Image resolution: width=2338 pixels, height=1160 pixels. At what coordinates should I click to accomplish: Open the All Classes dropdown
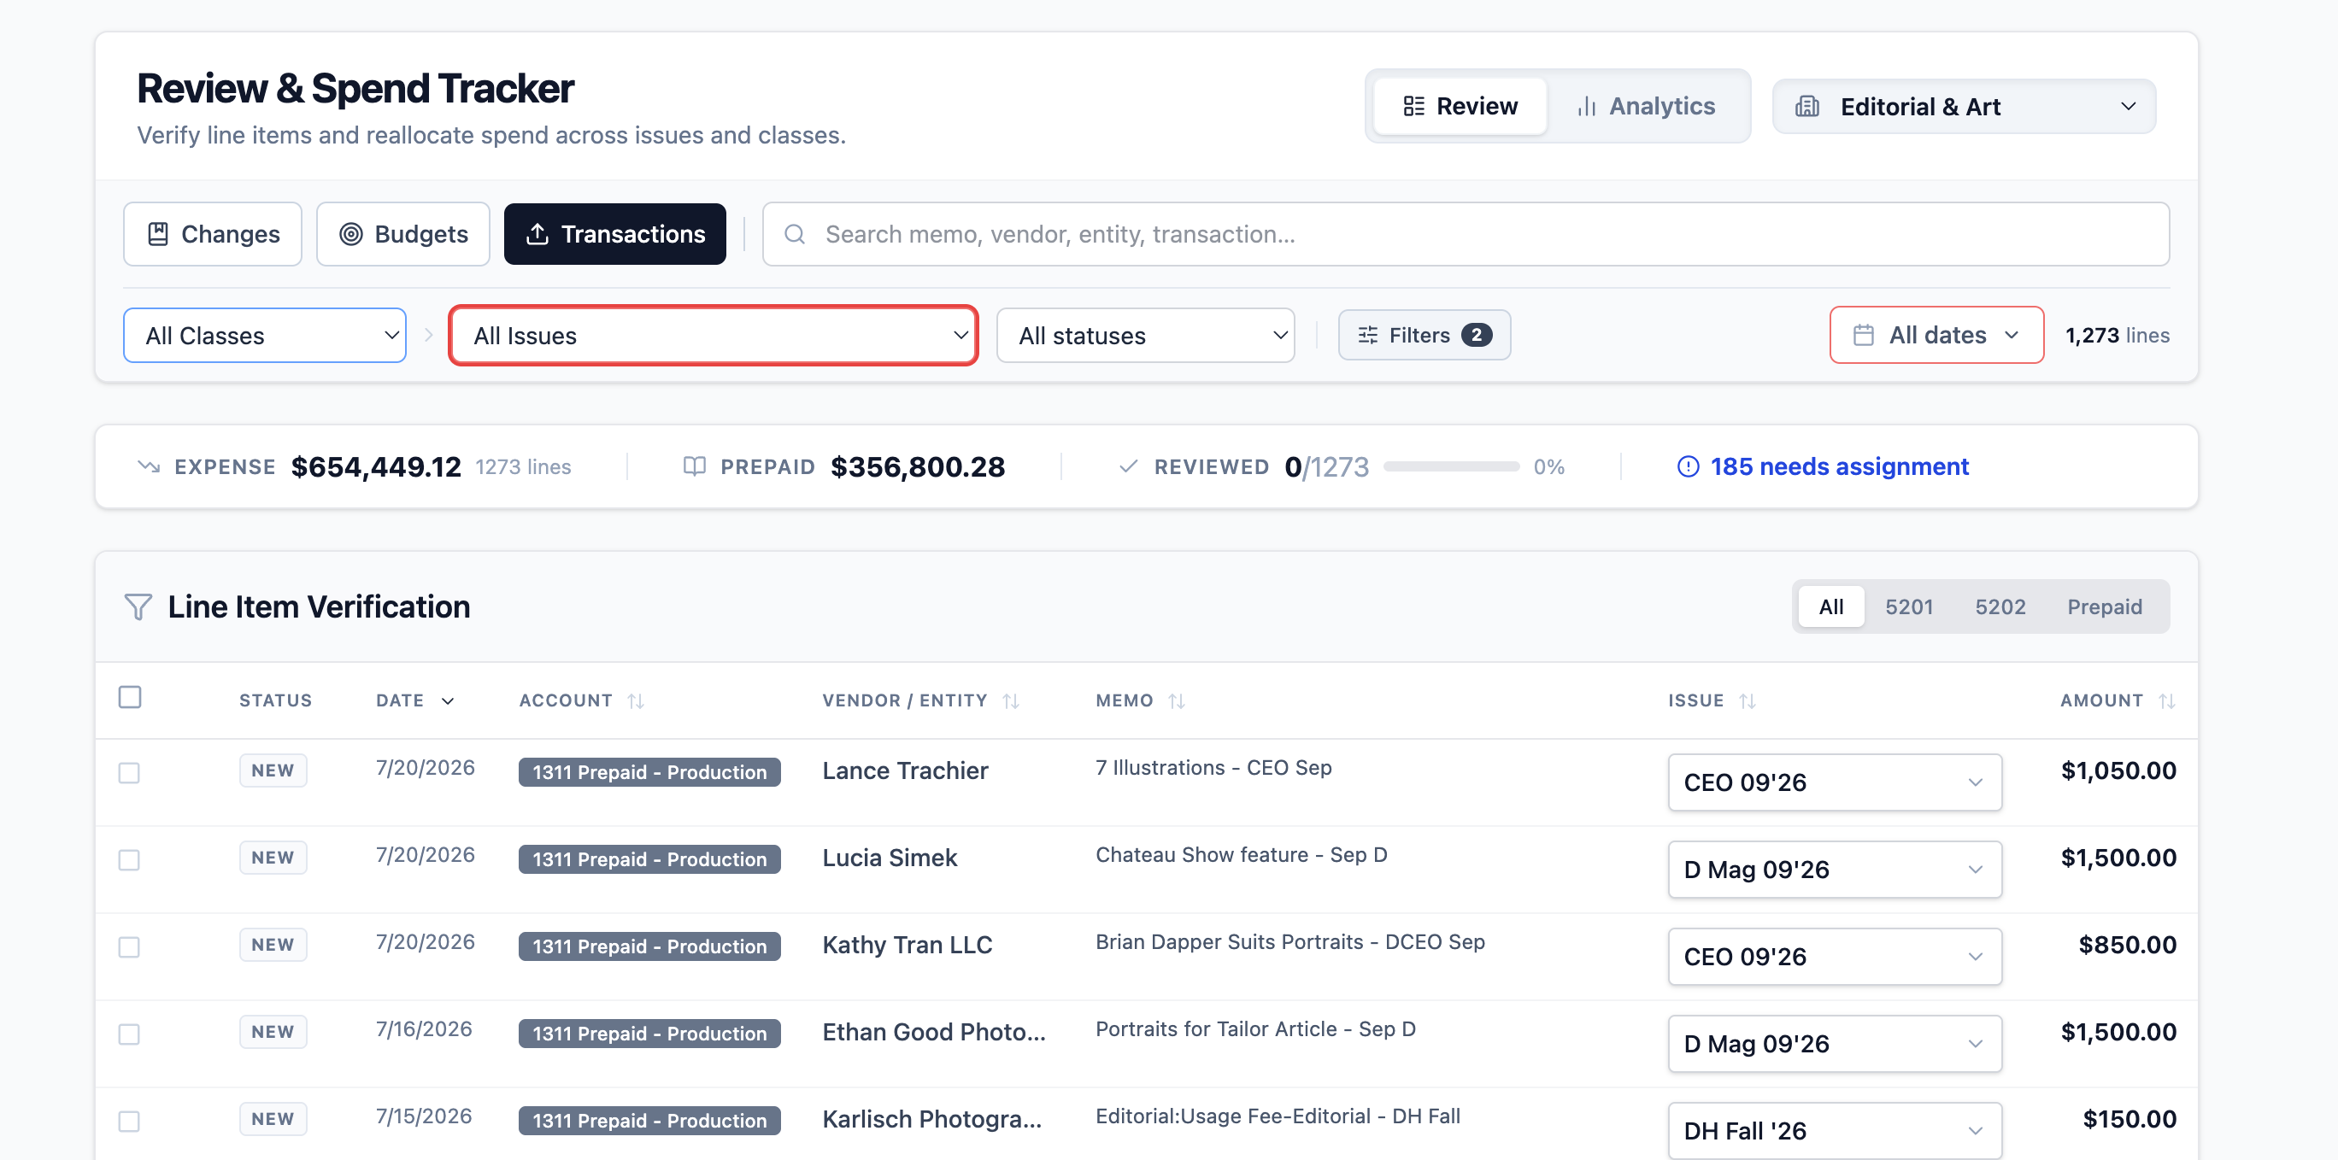click(x=264, y=336)
